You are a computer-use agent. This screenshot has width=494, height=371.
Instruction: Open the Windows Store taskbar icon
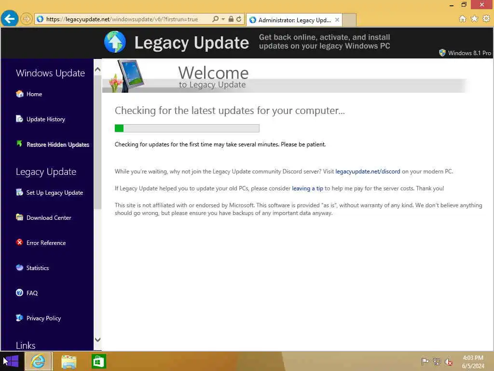coord(98,361)
